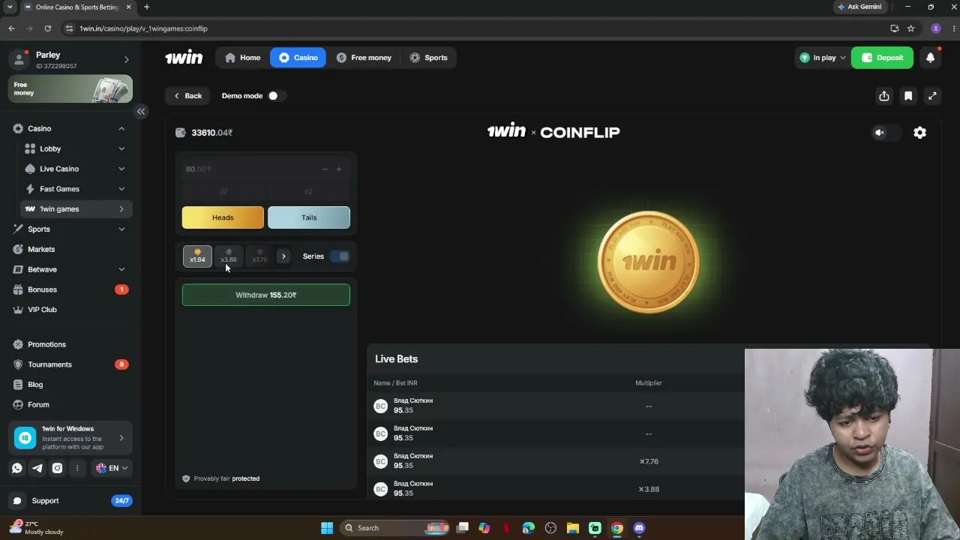
Task: Click the Withdraw 155.20₹ button
Action: pos(266,295)
